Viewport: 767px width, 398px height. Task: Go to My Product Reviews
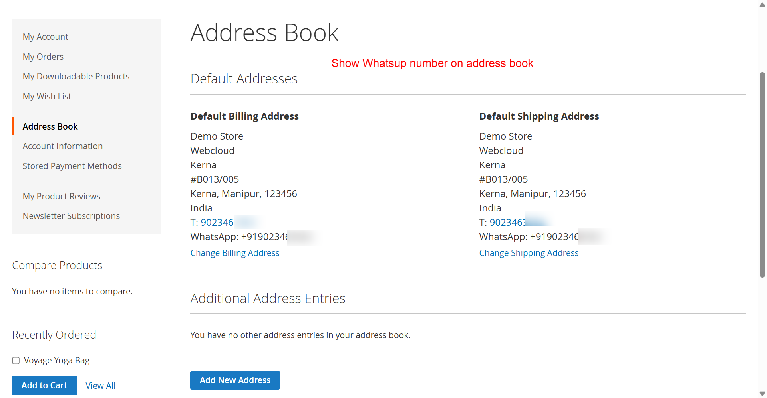click(x=61, y=196)
